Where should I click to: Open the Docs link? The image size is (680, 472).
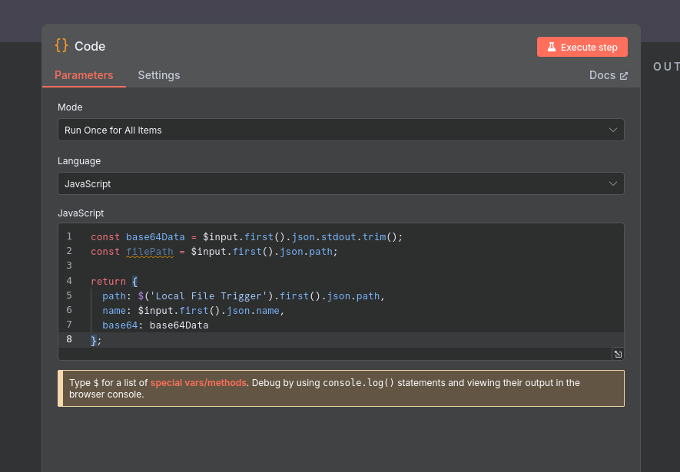tap(608, 75)
